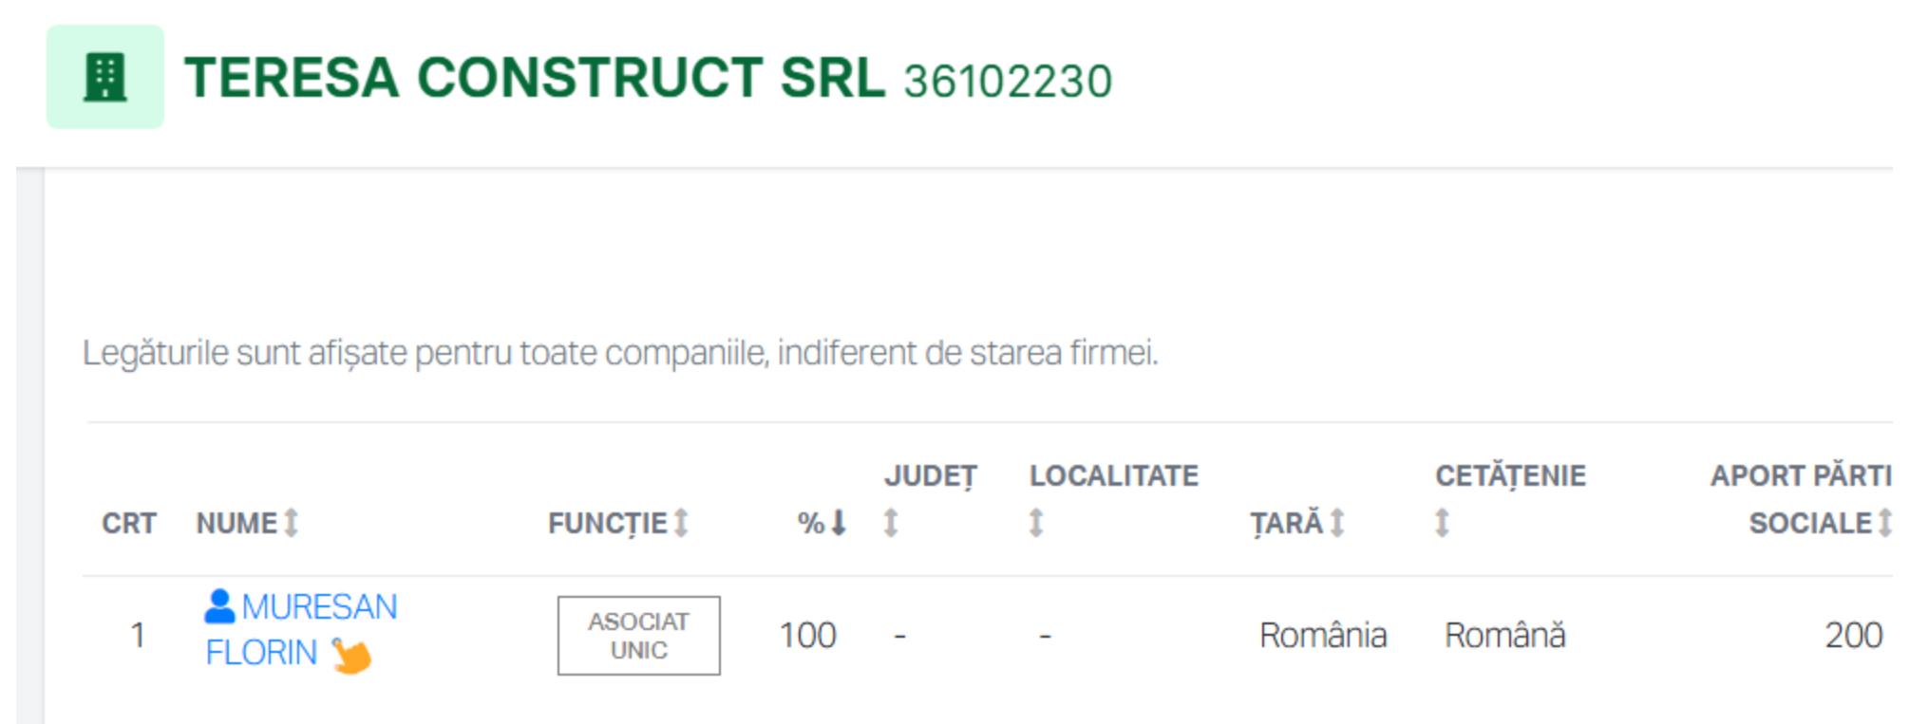Image resolution: width=1909 pixels, height=724 pixels.
Task: Select the company code 36102230
Action: click(x=1008, y=82)
